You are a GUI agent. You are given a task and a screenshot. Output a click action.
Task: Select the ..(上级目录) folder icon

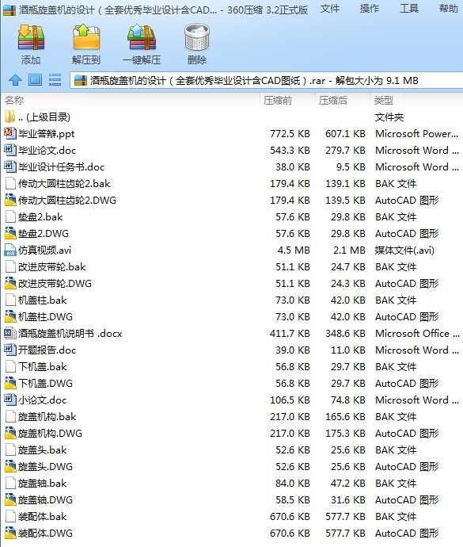point(9,117)
